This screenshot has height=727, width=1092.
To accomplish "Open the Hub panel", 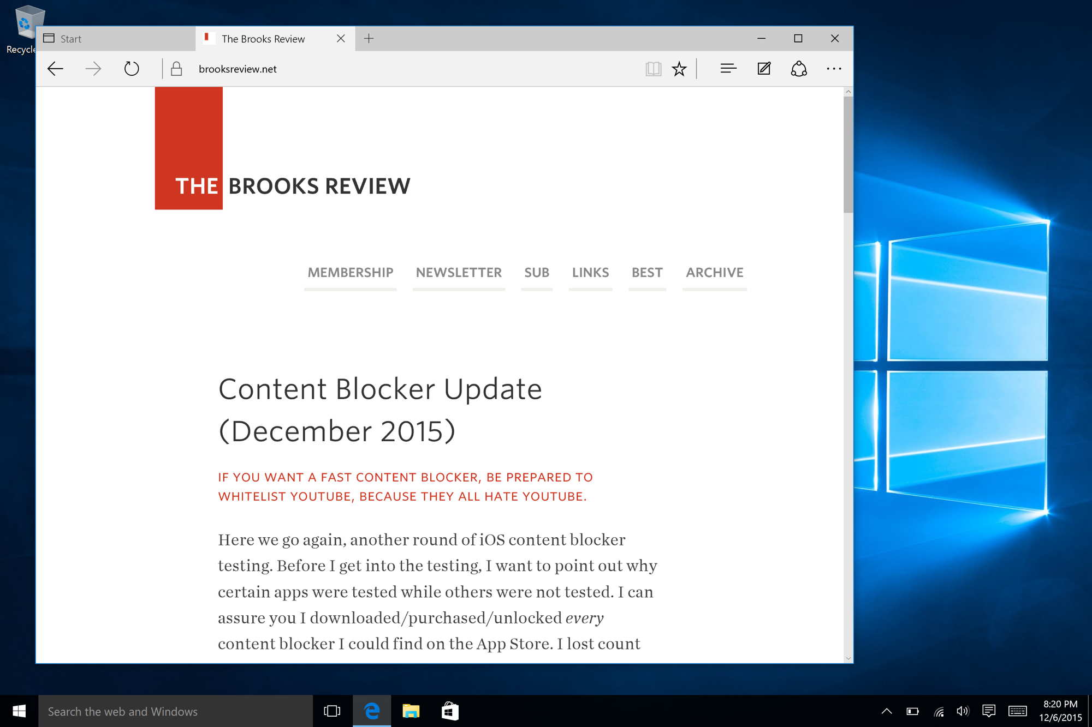I will (728, 69).
